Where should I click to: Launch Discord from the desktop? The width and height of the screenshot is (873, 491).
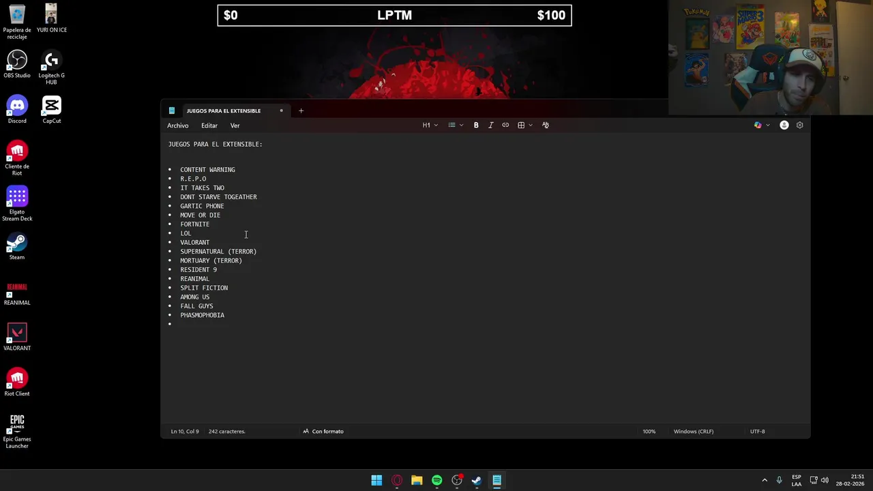point(17,109)
